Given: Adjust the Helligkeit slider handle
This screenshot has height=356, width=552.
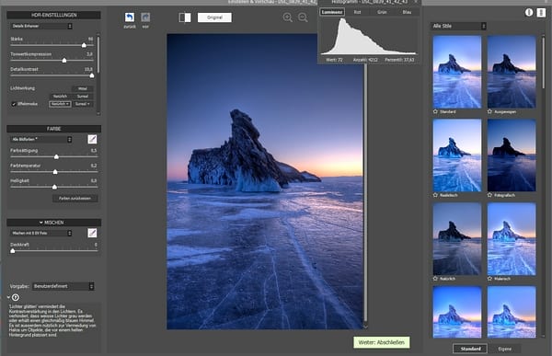Looking at the screenshot, I should pos(54,187).
